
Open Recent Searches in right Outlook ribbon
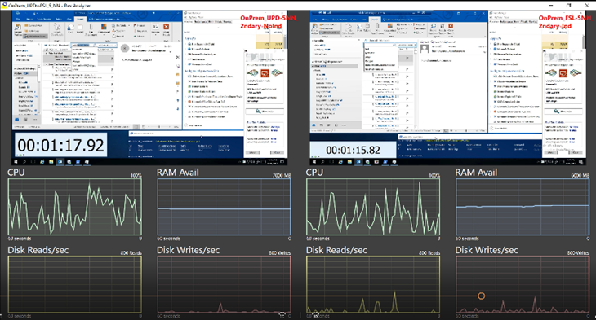(x=434, y=28)
